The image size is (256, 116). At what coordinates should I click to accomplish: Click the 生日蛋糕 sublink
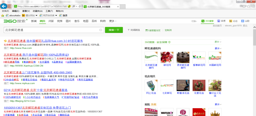click(x=44, y=62)
